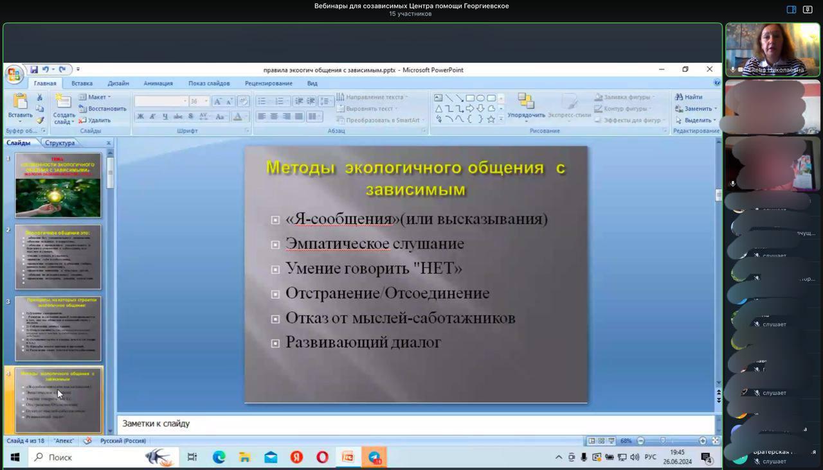The image size is (823, 470).
Task: Choose the font color A swatch
Action: click(238, 117)
